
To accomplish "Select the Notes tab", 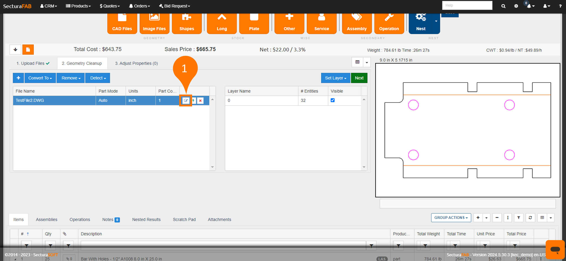I will [x=111, y=219].
